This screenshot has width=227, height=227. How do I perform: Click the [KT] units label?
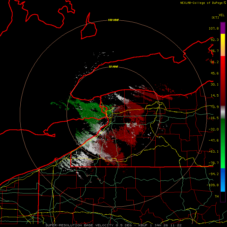pyautogui.click(x=215, y=17)
